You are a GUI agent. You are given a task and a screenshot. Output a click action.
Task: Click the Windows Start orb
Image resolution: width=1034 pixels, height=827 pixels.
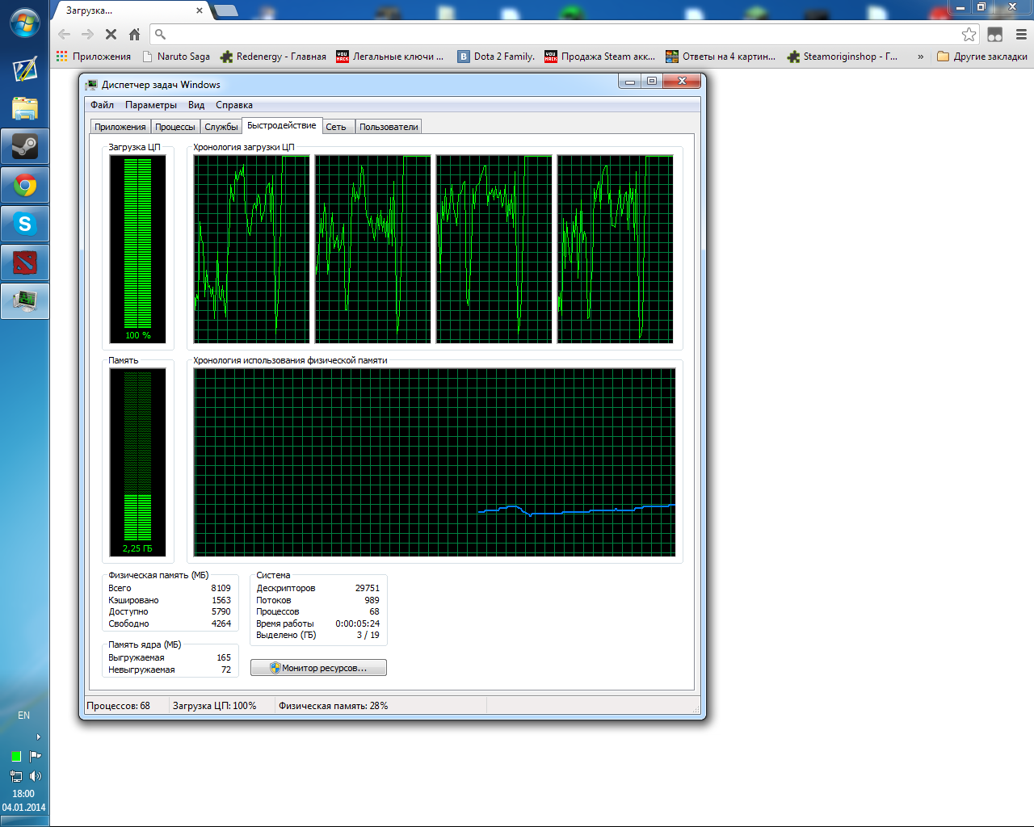pyautogui.click(x=25, y=23)
